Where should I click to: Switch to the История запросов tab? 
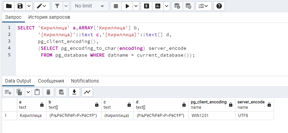49,17
